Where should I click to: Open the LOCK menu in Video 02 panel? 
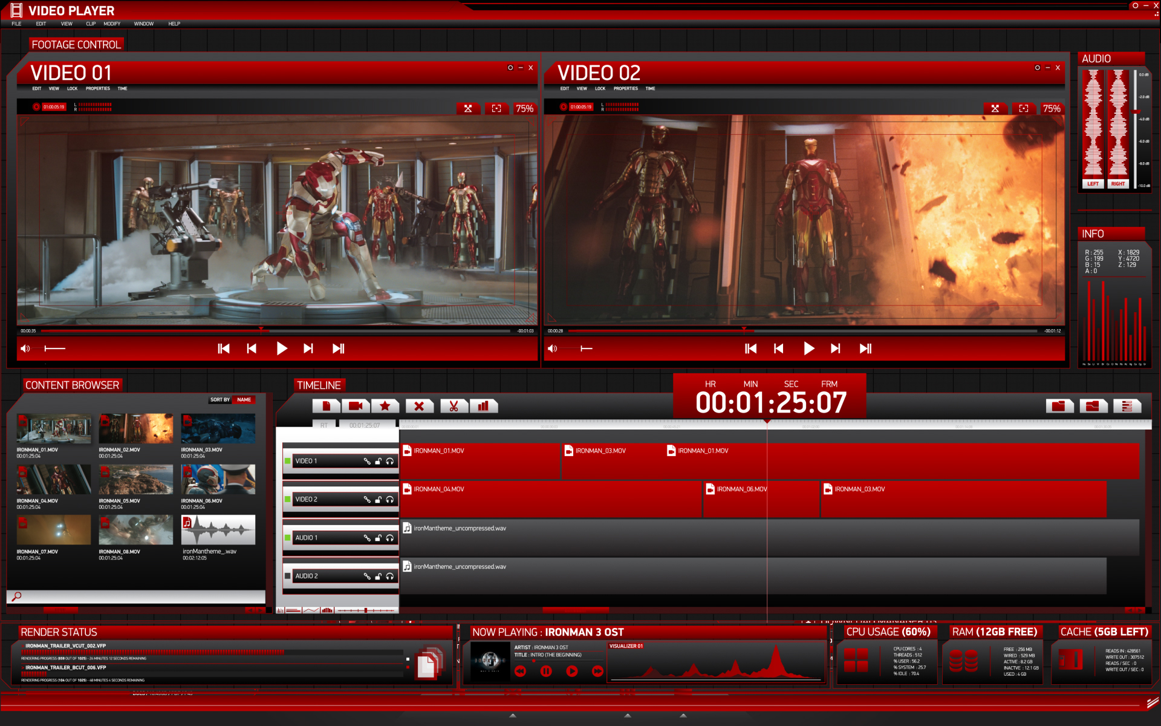(600, 88)
